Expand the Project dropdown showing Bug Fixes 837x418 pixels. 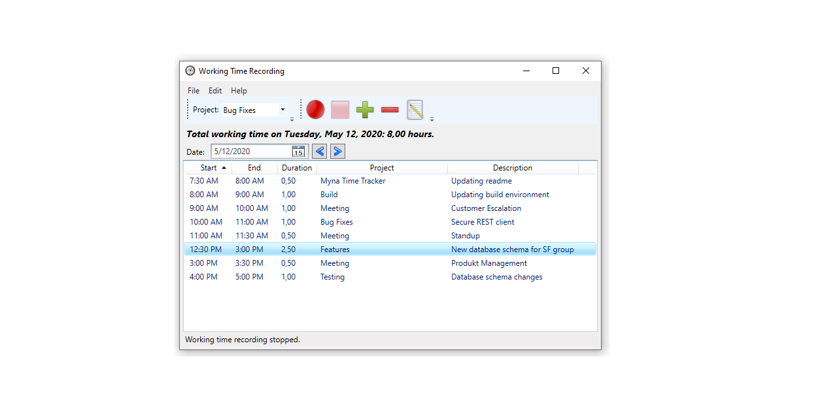(282, 110)
